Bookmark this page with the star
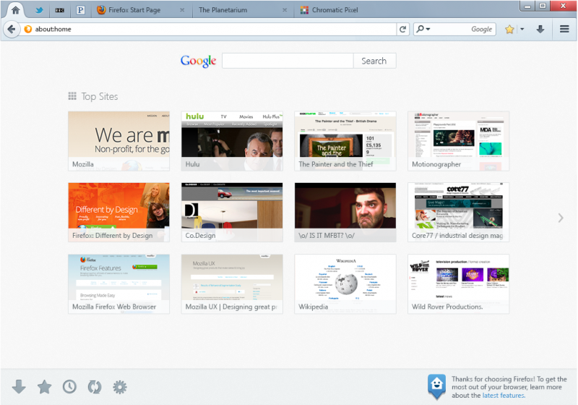578x405 pixels. 509,29
